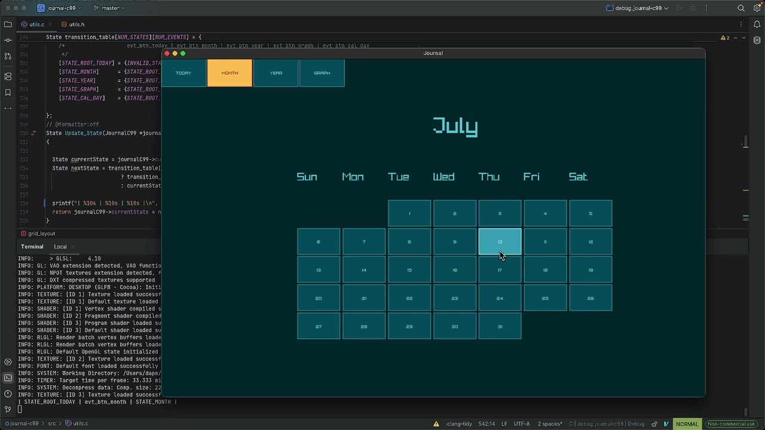Close the utils.c editor tab
The height and width of the screenshot is (430, 765).
click(50, 24)
